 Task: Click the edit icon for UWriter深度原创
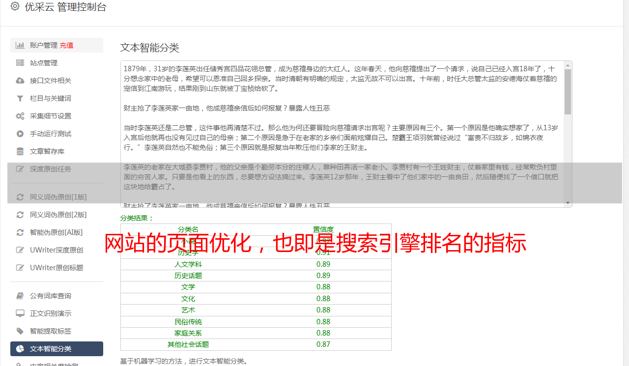click(x=20, y=250)
